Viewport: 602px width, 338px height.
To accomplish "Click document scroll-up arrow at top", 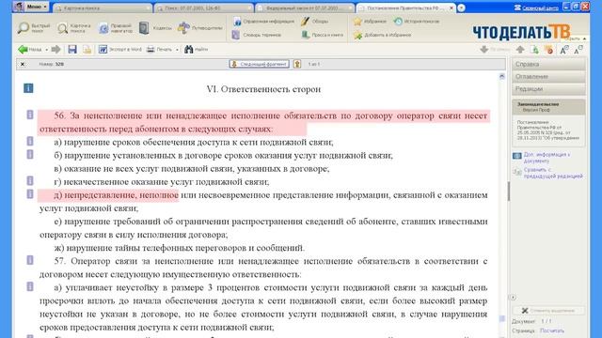I will point(501,77).
